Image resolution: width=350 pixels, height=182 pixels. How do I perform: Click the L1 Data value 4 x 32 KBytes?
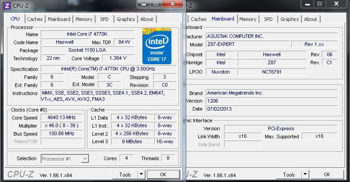pos(132,117)
